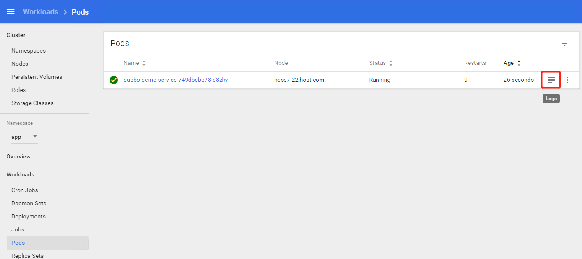The width and height of the screenshot is (582, 259).
Task: Expand the Namespace app dropdown
Action: tap(35, 137)
